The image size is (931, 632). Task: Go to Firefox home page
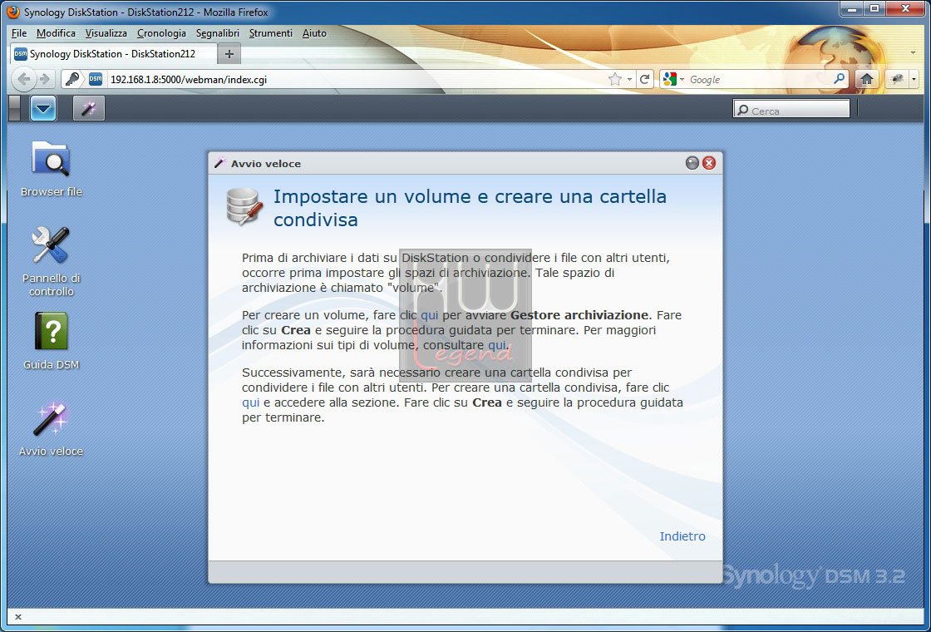pos(867,79)
